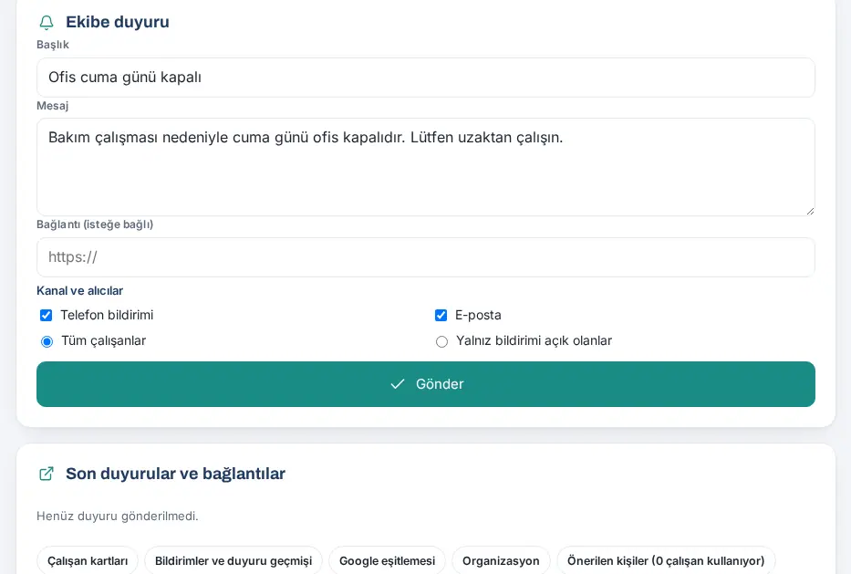Click the bell icon beside Ekibe duyuru
The height and width of the screenshot is (574, 851).
47,22
